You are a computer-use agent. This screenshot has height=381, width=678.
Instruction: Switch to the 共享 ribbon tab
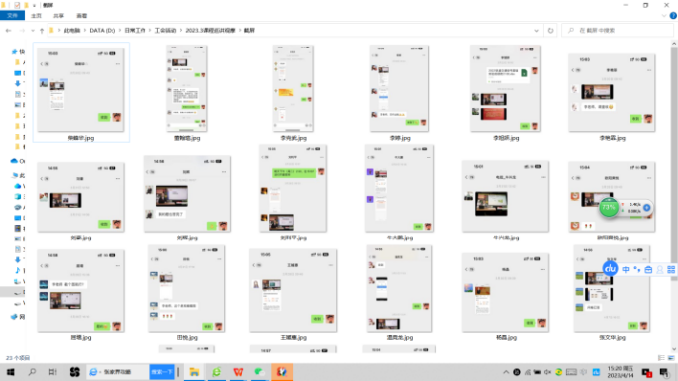(x=58, y=16)
